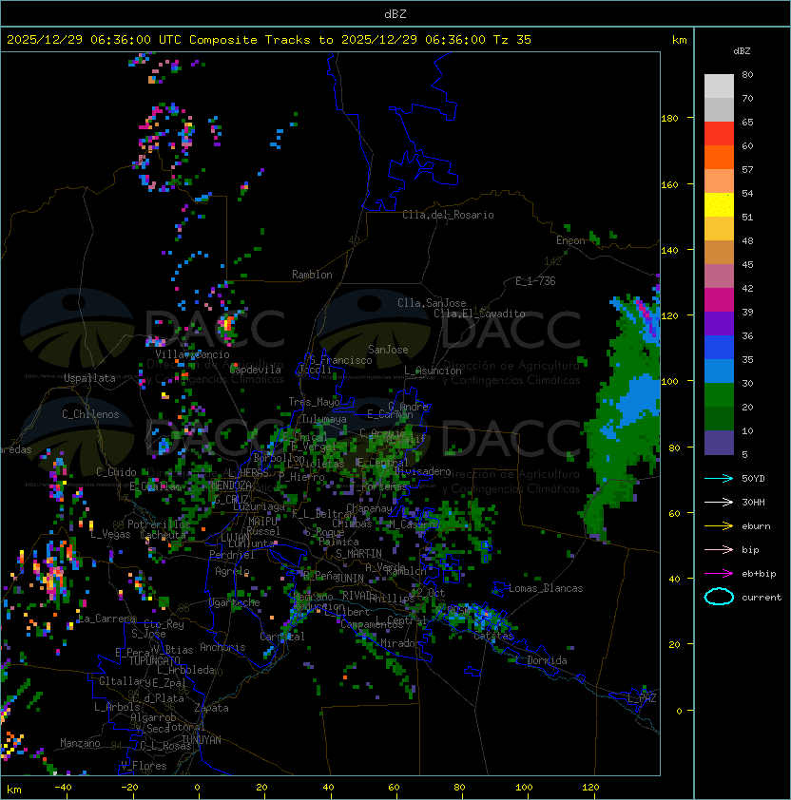The height and width of the screenshot is (800, 791).
Task: Click the '160' km tick on vertical axis
Action: 669,184
